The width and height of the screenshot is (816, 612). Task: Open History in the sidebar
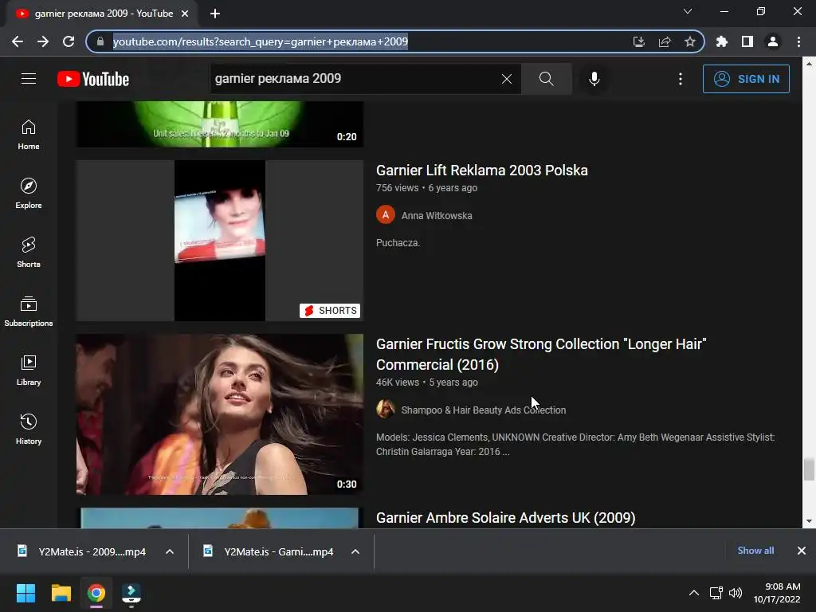(29, 429)
